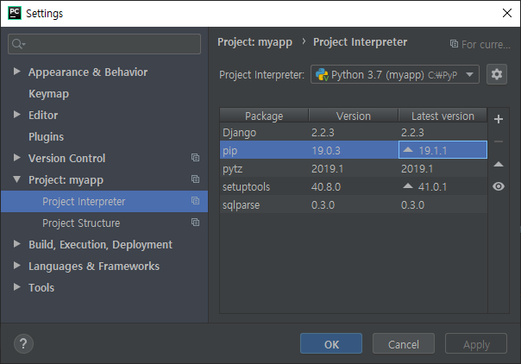Click the OK button
Screen dimensions: 521x364
331,343
